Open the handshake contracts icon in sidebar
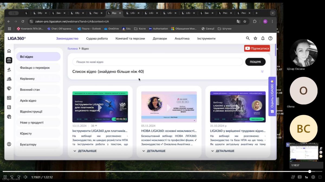The width and height of the screenshot is (325, 182). (x=9, y=88)
